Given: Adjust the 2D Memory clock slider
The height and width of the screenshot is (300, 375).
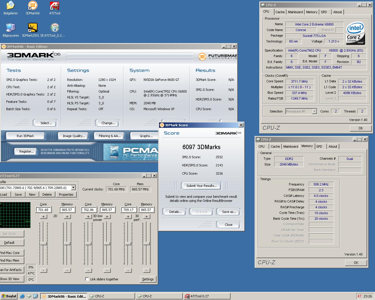Looking at the screenshot, I should pos(67,243).
